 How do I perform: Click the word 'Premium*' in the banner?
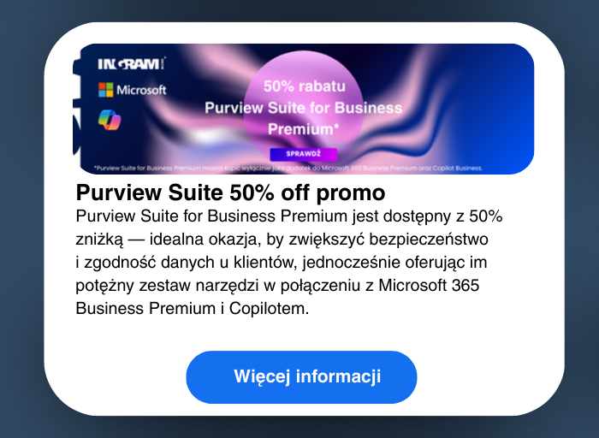tap(303, 129)
